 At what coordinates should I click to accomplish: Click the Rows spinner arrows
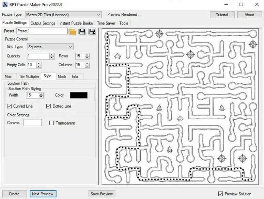88,56
